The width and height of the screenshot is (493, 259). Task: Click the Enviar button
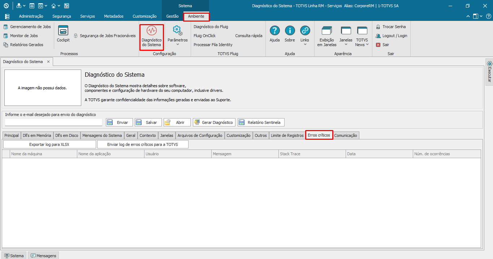(x=120, y=122)
